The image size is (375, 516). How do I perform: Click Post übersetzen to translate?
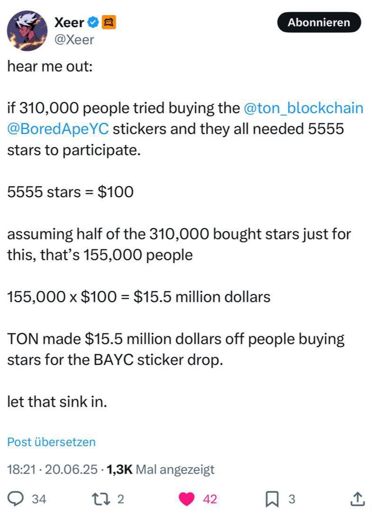pos(51,442)
